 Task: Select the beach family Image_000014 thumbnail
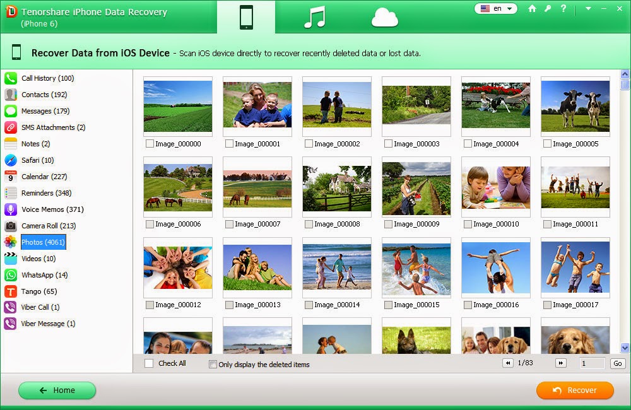pyautogui.click(x=337, y=267)
